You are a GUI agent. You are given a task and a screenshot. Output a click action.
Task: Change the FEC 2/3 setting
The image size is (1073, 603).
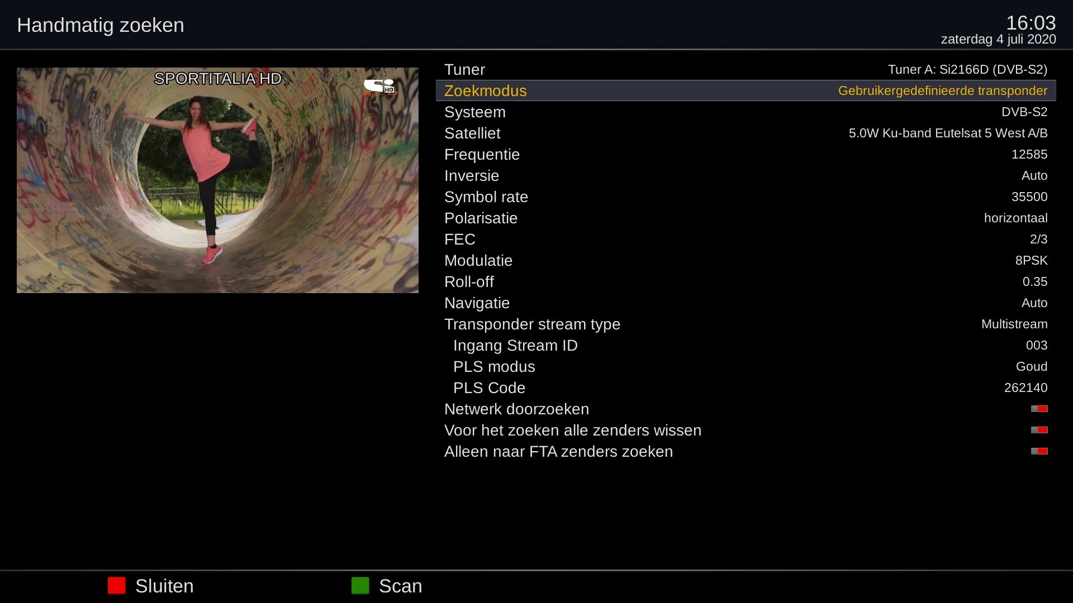point(1038,239)
